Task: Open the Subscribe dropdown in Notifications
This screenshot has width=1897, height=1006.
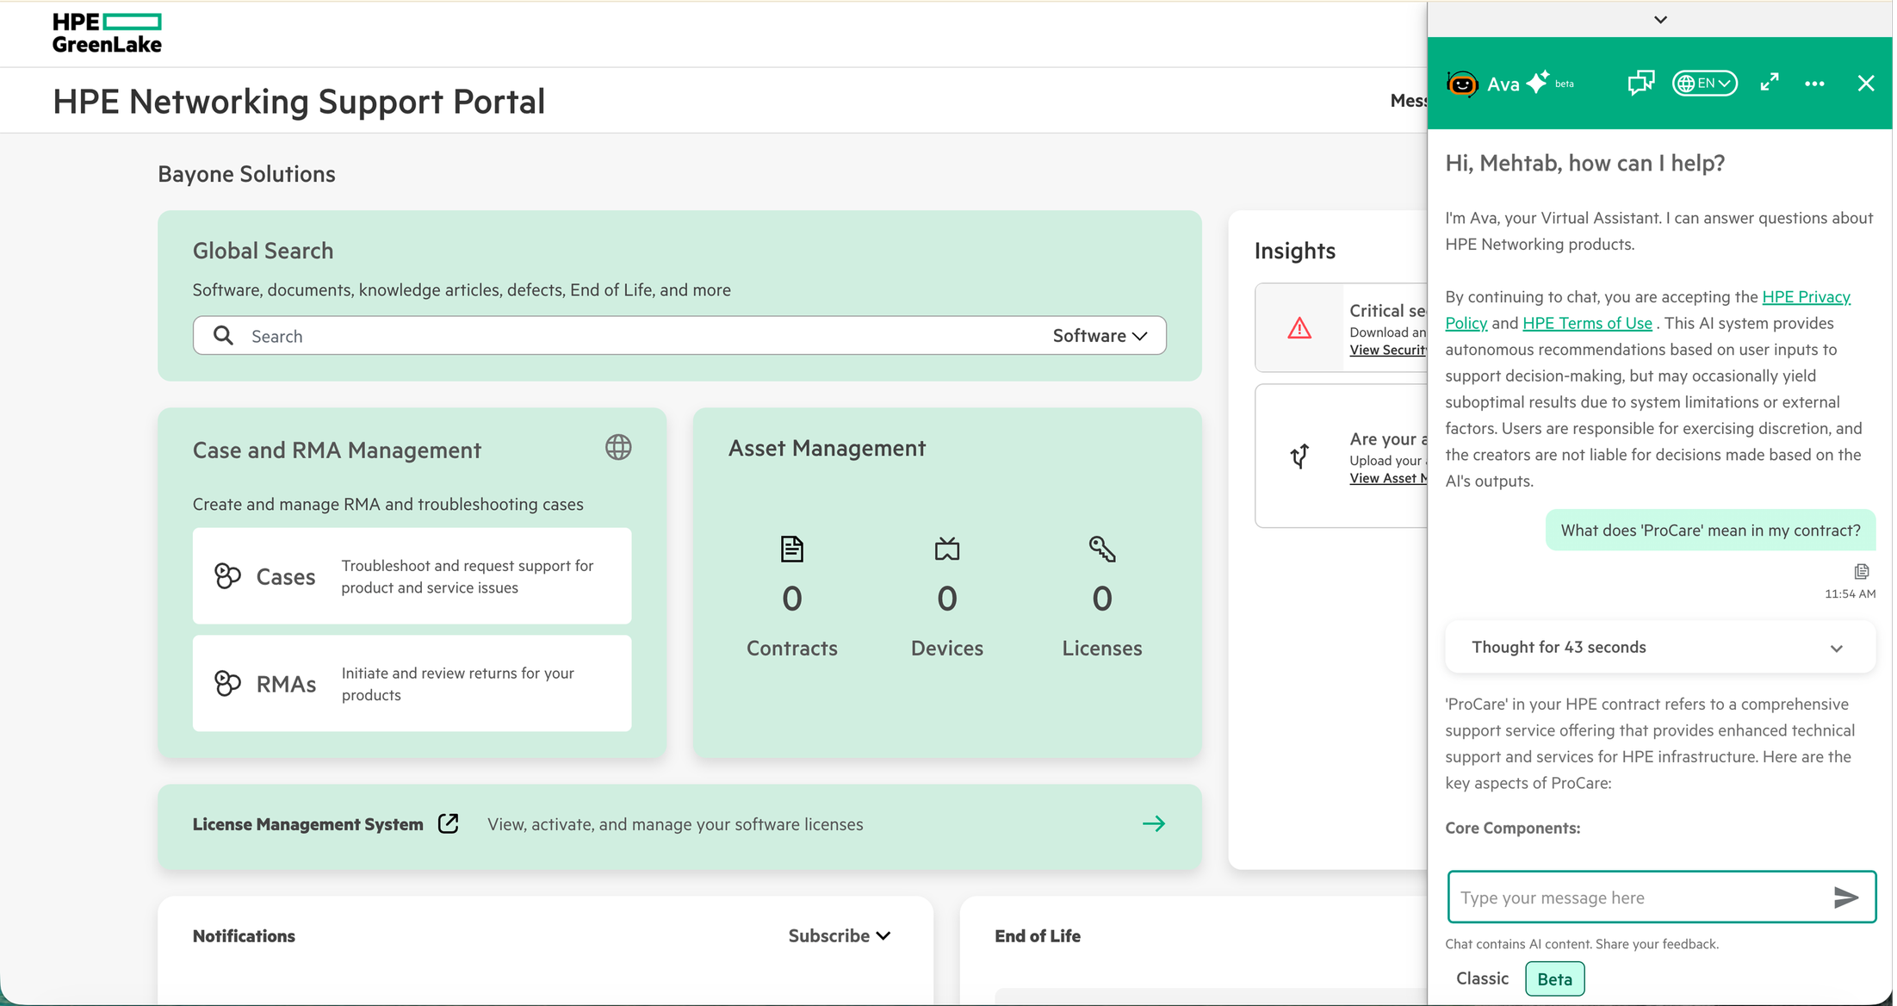Action: click(x=839, y=935)
